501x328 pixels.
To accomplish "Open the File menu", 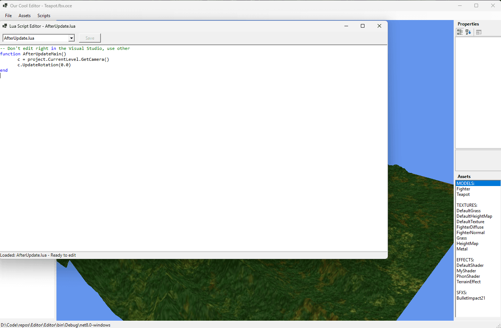I will (x=8, y=16).
